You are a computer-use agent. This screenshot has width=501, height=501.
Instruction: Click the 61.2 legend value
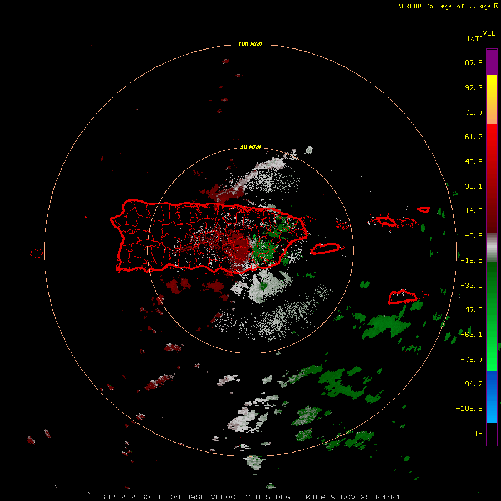click(x=474, y=137)
